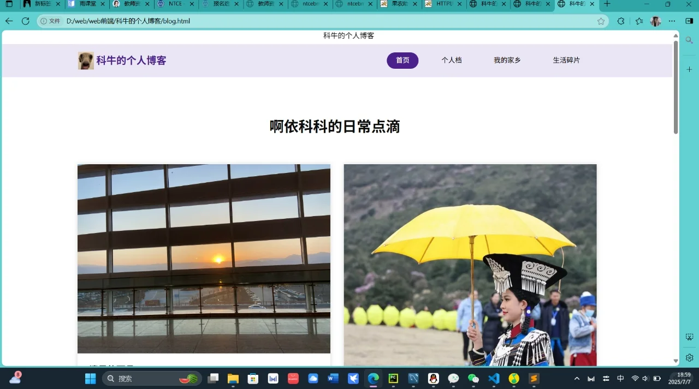Open File Explorer from the taskbar

[233, 379]
